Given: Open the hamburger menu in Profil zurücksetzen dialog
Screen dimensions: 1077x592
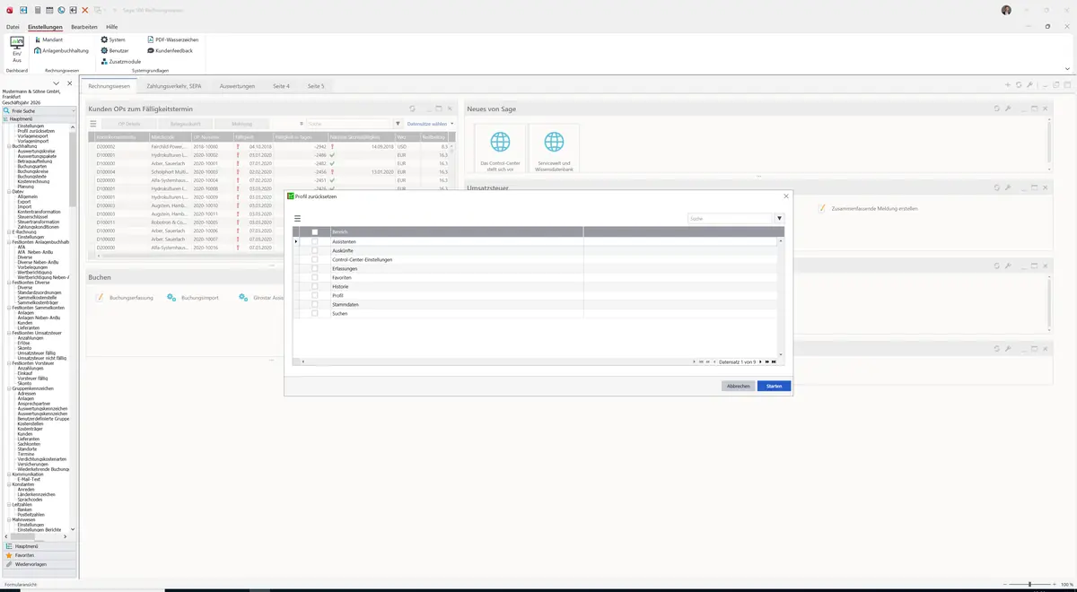Looking at the screenshot, I should coord(297,218).
